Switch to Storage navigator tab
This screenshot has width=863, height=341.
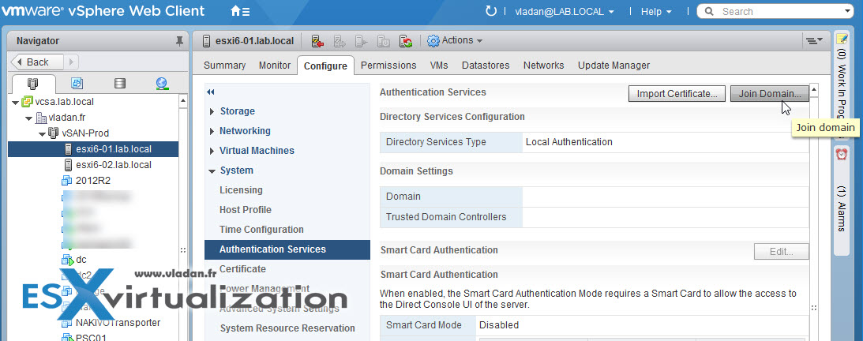pos(119,84)
